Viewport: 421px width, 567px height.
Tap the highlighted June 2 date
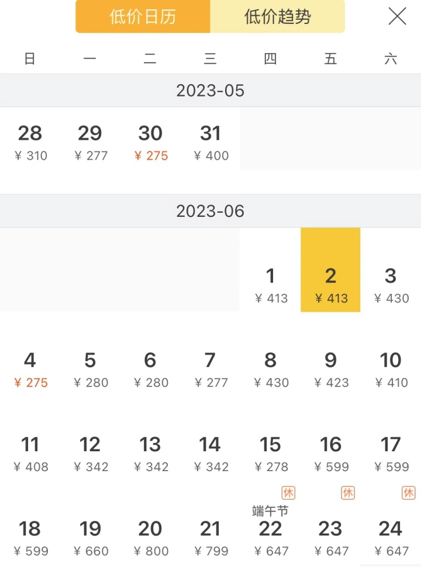pos(330,285)
